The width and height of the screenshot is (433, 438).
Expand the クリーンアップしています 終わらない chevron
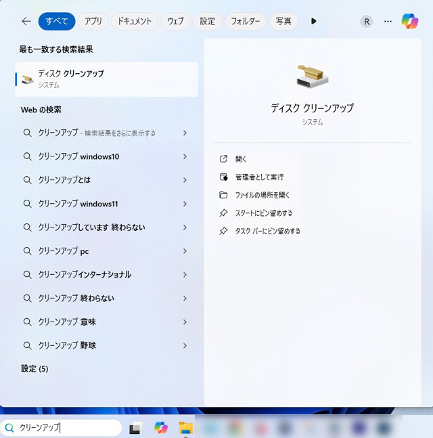[185, 227]
